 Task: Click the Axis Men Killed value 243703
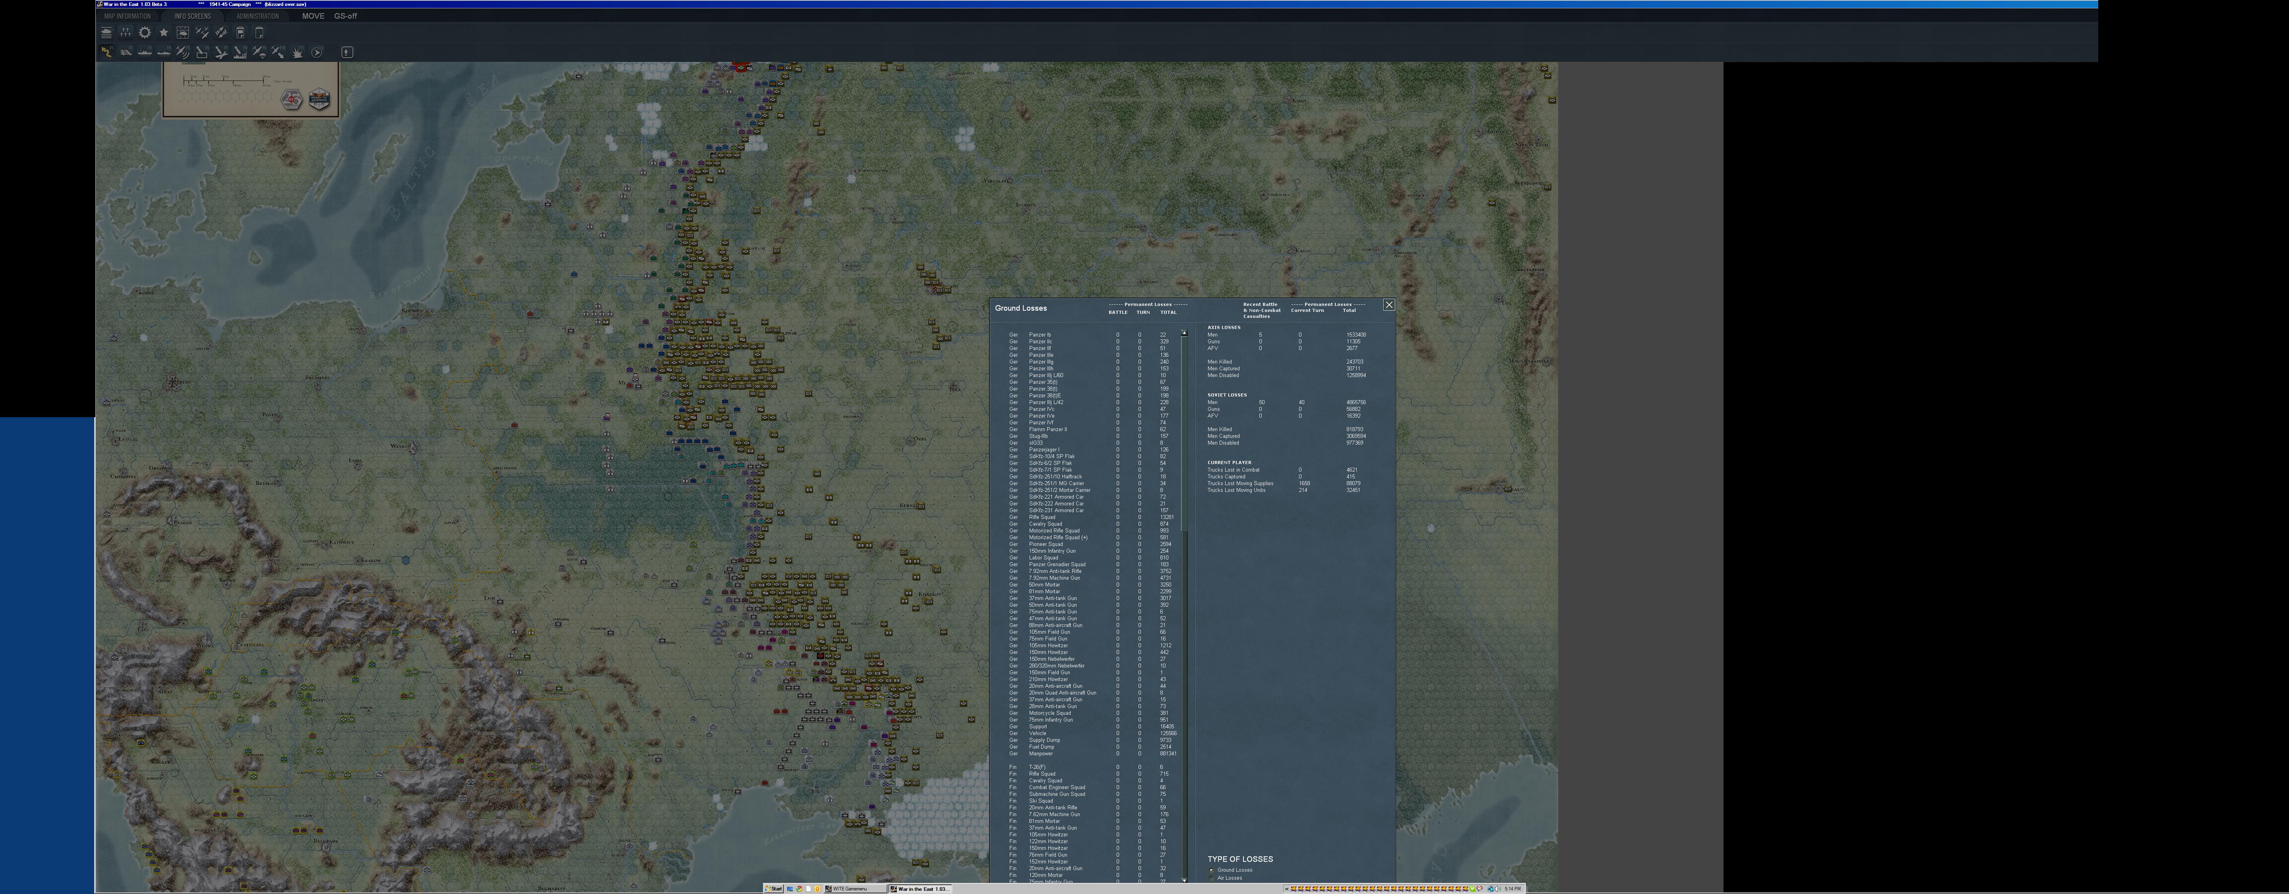pos(1354,362)
